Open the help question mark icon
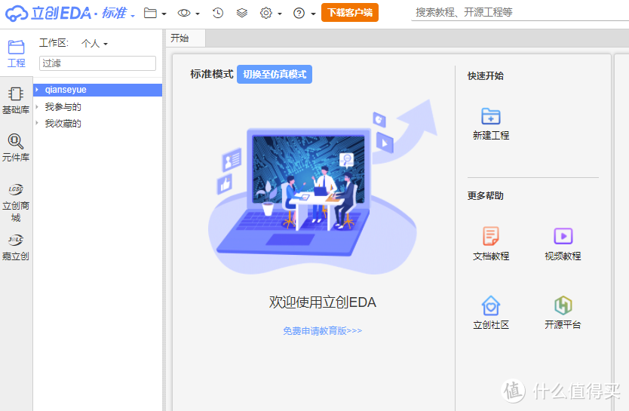 click(299, 14)
